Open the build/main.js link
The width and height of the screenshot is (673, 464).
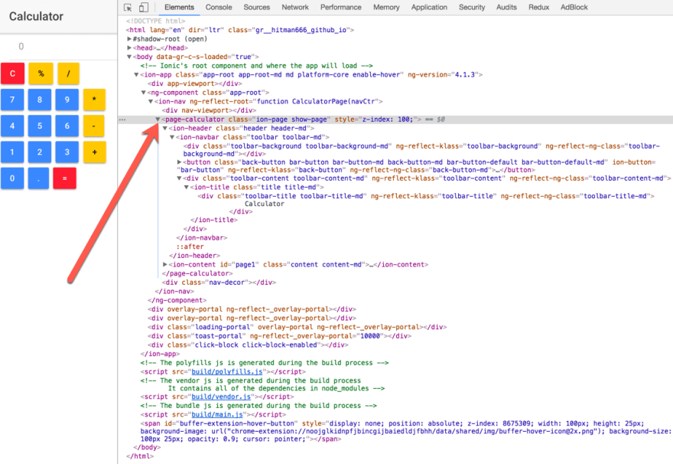(217, 414)
